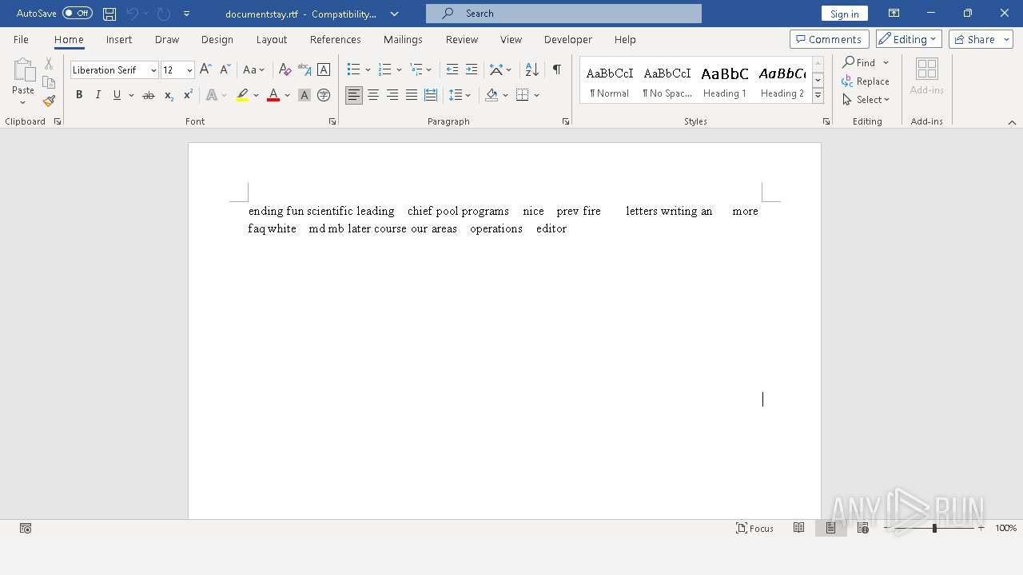Image resolution: width=1023 pixels, height=575 pixels.
Task: Click the Sign in button
Action: (x=845, y=14)
